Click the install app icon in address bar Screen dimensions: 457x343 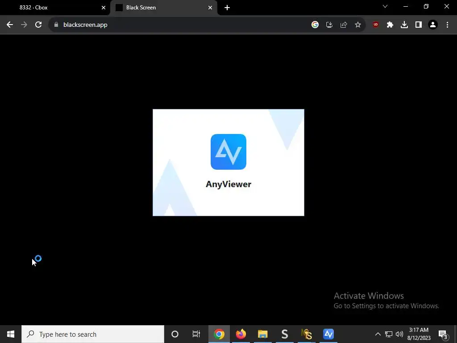[329, 25]
